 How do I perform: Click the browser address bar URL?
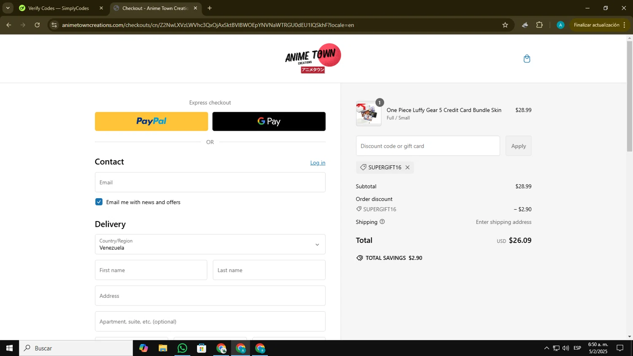pyautogui.click(x=208, y=25)
